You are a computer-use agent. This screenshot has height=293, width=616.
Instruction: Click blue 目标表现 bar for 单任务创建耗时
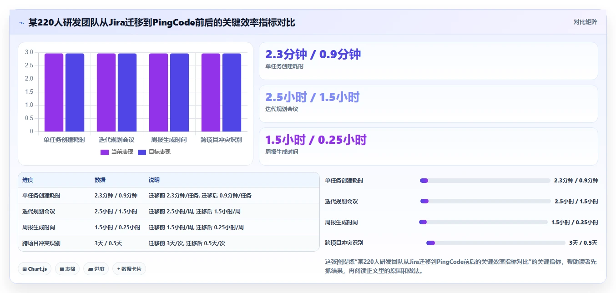[x=75, y=92]
